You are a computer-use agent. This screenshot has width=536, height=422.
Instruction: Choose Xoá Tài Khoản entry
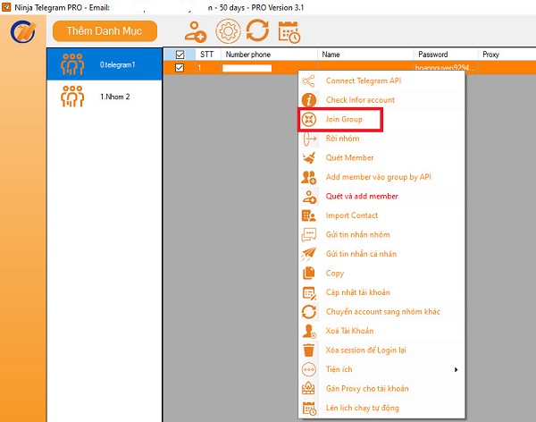coord(381,331)
